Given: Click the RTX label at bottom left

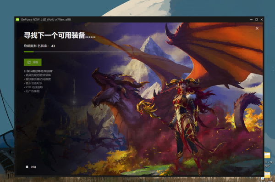Looking at the screenshot, I should (33, 167).
